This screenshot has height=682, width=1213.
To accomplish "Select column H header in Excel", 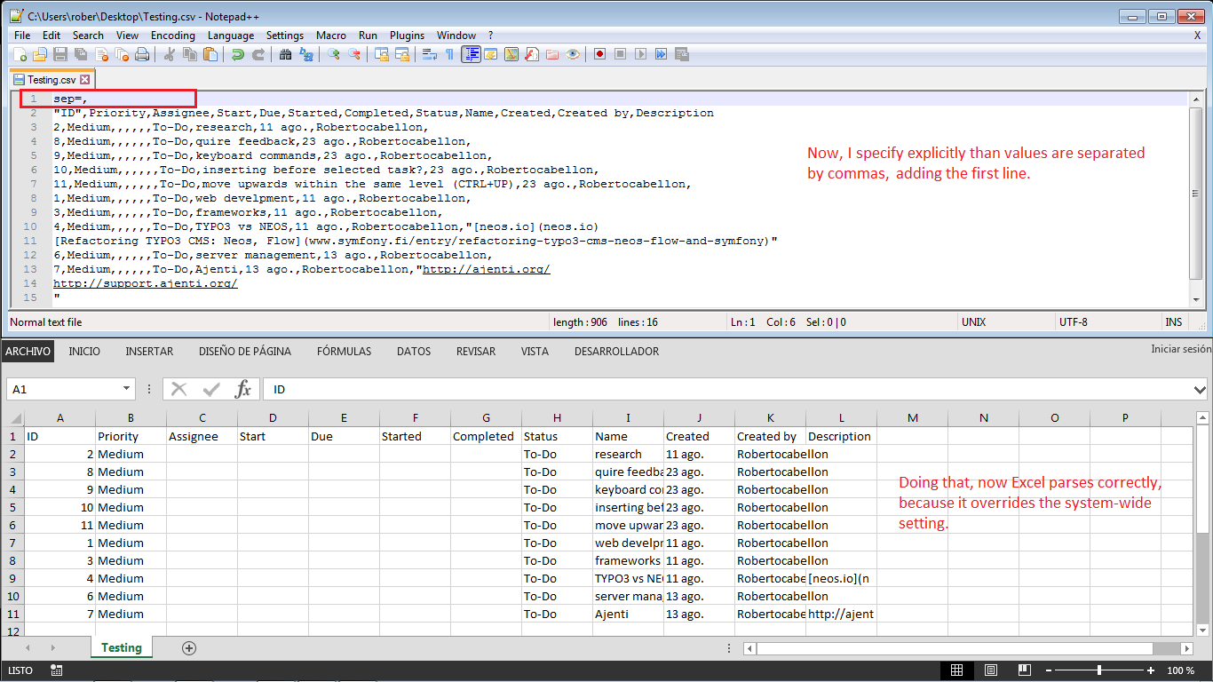I will pyautogui.click(x=557, y=417).
